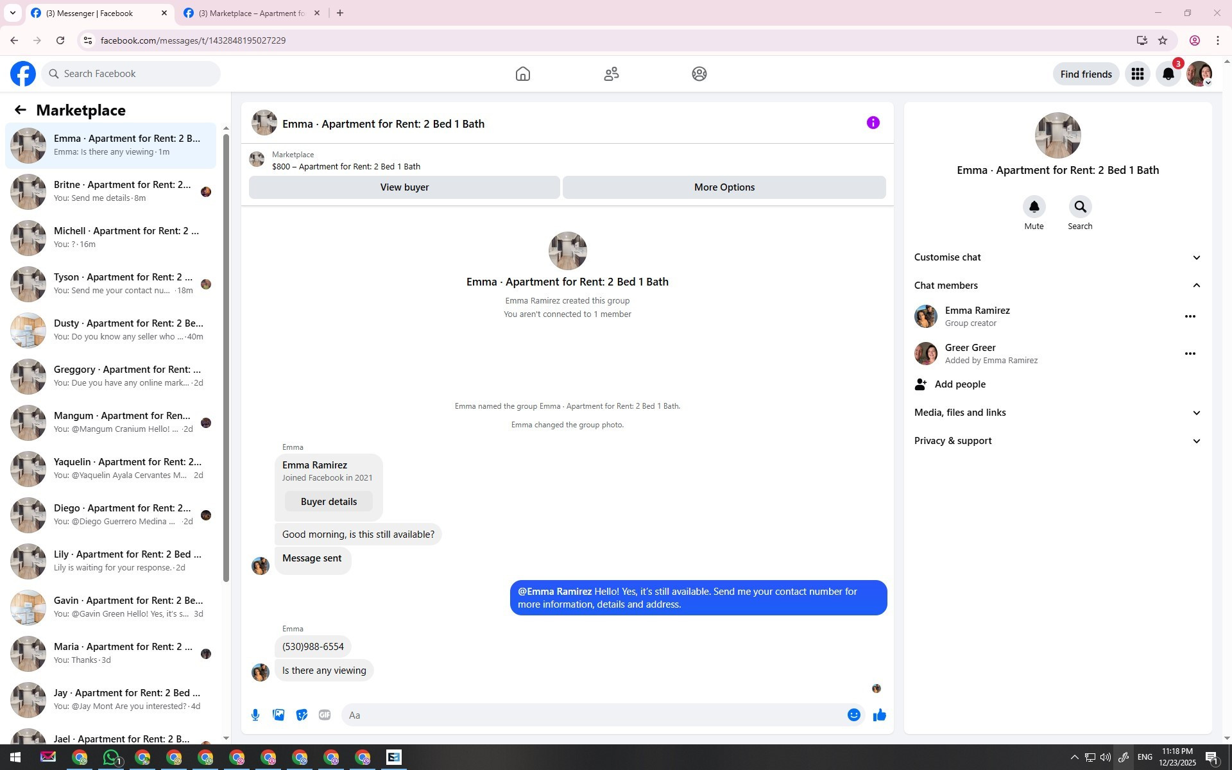Viewport: 1232px width, 770px height.
Task: Click the View buyer button
Action: (404, 187)
